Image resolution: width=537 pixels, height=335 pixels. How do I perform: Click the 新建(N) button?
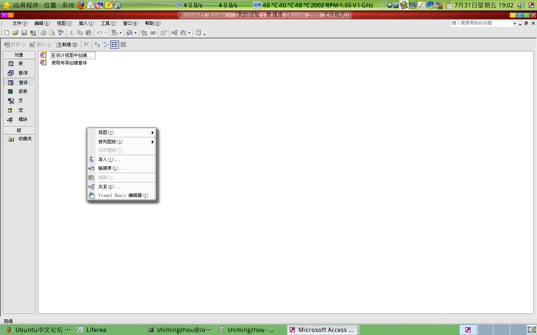67,45
